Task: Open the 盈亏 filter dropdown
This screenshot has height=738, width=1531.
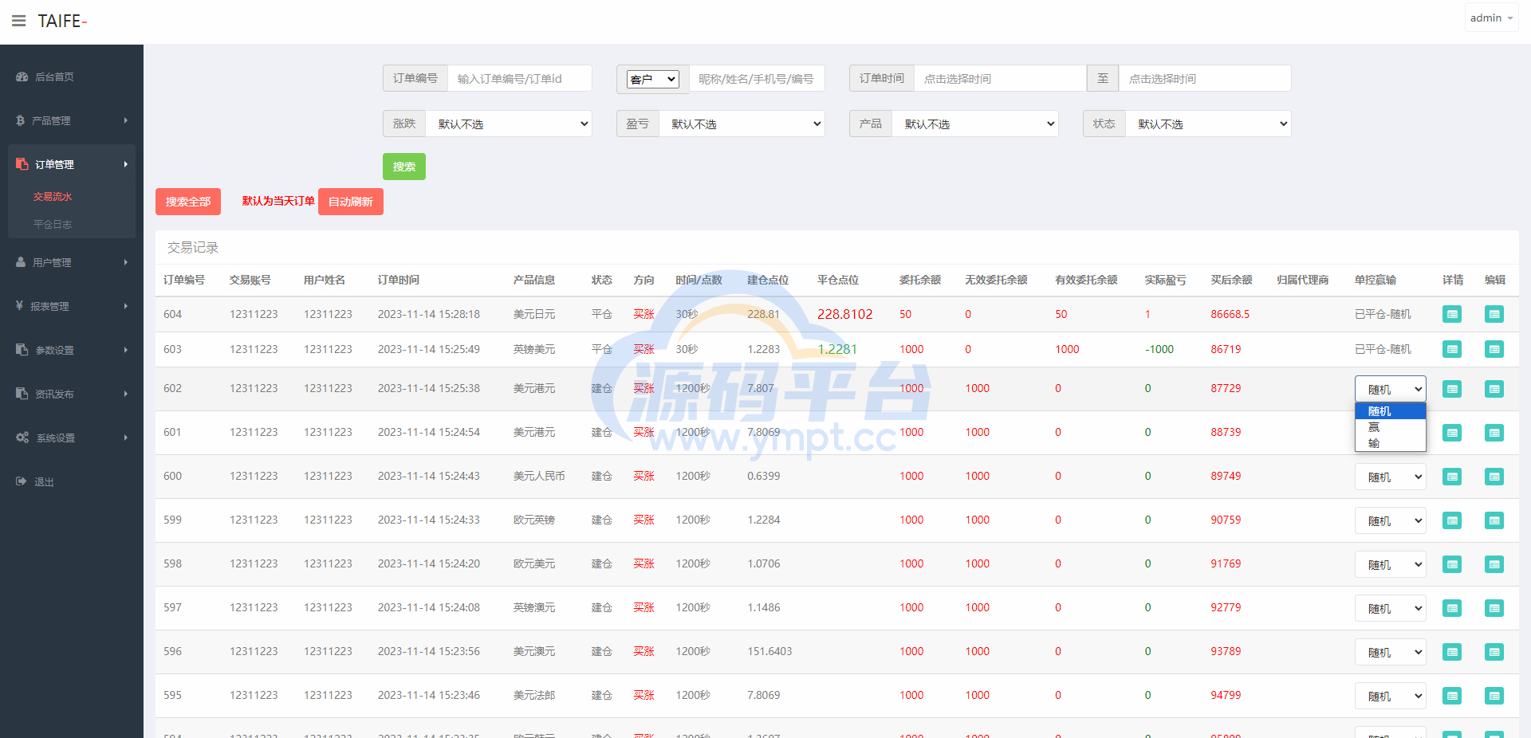Action: point(742,124)
